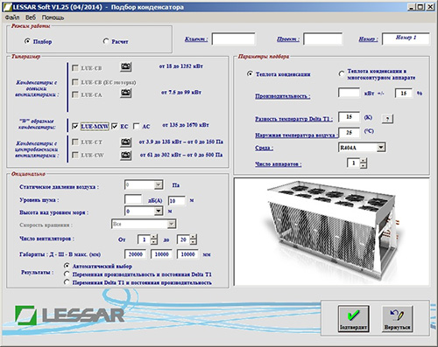438x347 pixels.
Task: Select the Расчет mode radio button
Action: [106, 41]
